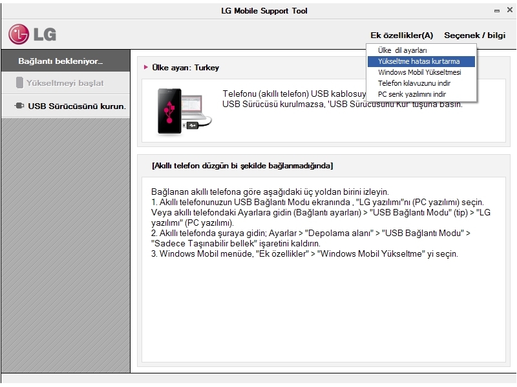Click the 'USB Sürücüsü kurulmazsa' text line
The image size is (517, 387).
coord(343,104)
